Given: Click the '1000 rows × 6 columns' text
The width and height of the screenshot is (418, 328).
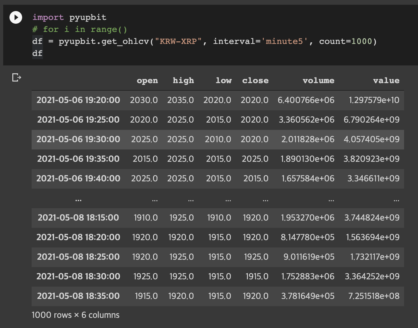Looking at the screenshot, I should pyautogui.click(x=76, y=315).
